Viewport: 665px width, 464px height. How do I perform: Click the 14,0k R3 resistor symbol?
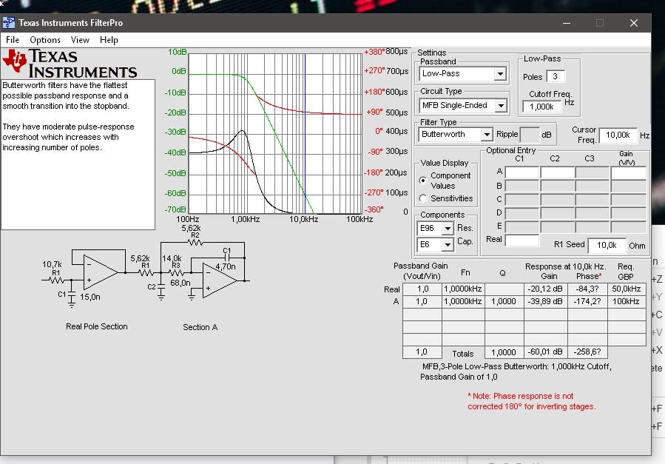(176, 272)
